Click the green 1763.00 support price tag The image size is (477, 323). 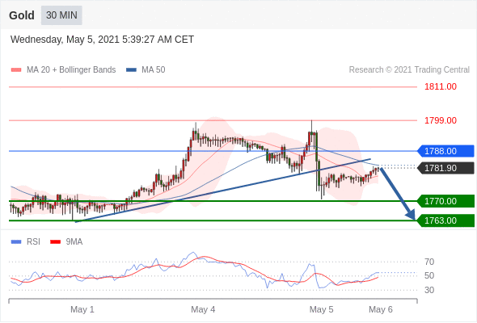click(446, 220)
